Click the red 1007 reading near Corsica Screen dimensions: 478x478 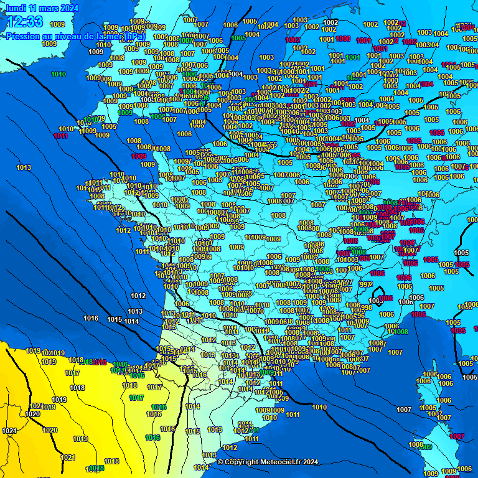coord(457,436)
